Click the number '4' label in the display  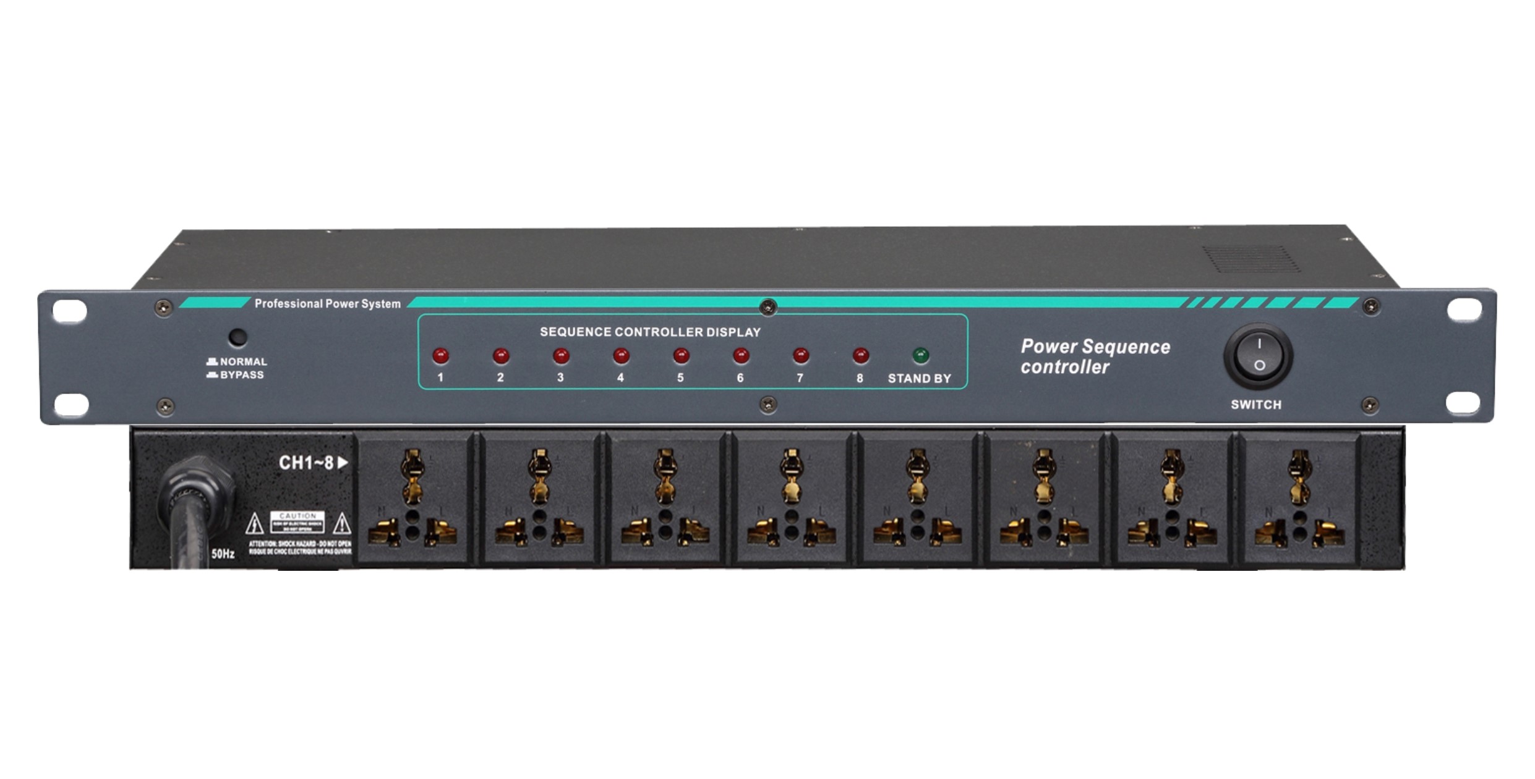[x=620, y=377]
